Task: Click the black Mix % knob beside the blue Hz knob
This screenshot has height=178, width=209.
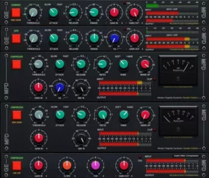Action: (x=81, y=88)
